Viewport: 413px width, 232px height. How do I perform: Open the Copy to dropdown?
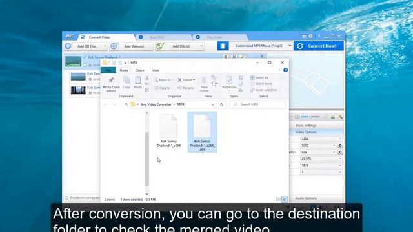pyautogui.click(x=163, y=88)
